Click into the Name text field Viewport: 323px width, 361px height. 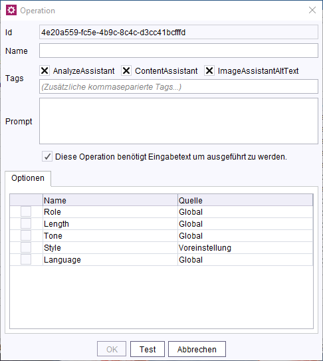pyautogui.click(x=179, y=51)
